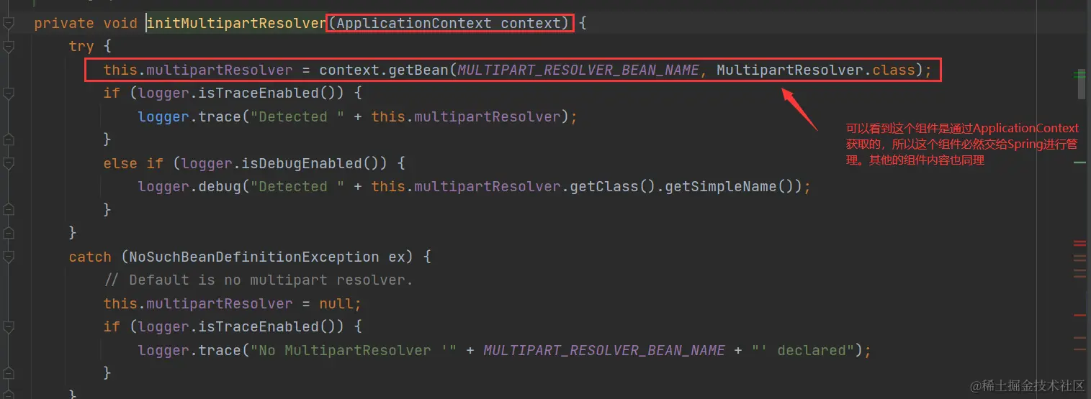Click the getBean call on context

coord(419,70)
